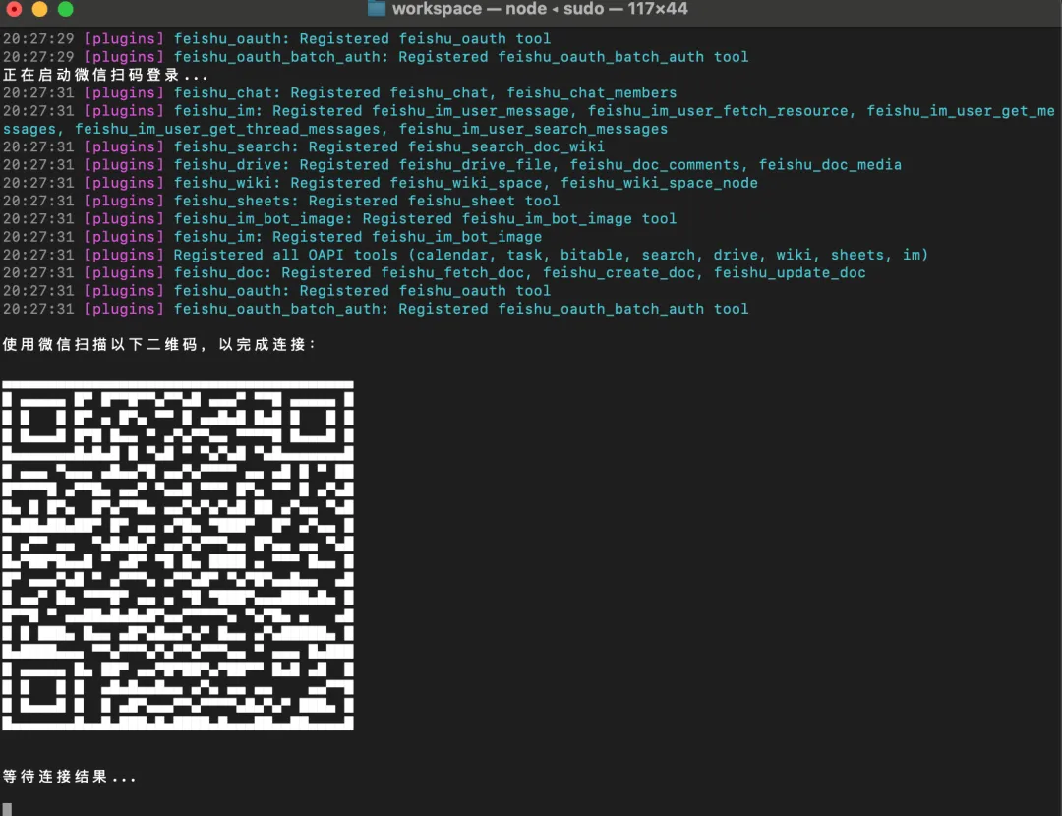Click the 'feishu_chat: Registered feishu_chat' log line
Screen dimensions: 1062x816
[x=339, y=92]
